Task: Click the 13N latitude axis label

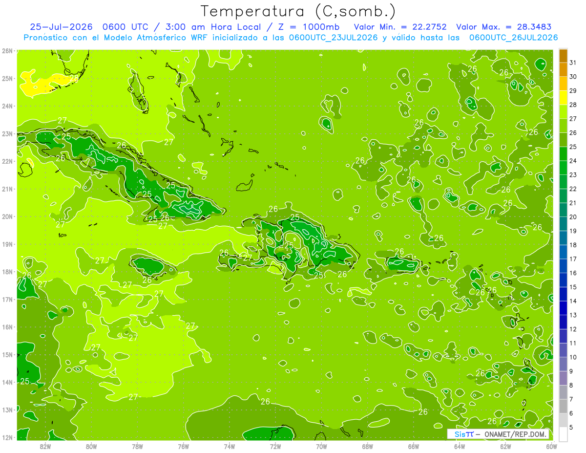Action: click(7, 410)
